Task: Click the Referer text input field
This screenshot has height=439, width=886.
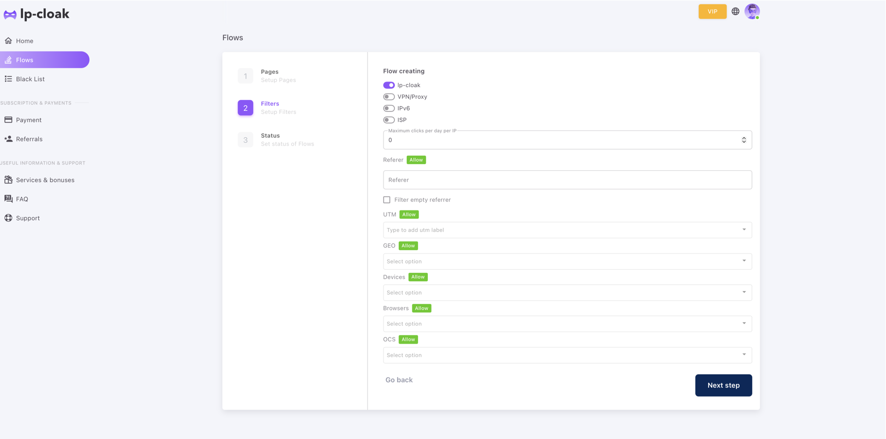Action: point(567,180)
